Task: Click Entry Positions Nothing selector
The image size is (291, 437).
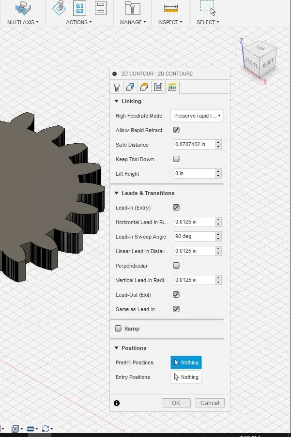Action: (x=186, y=377)
